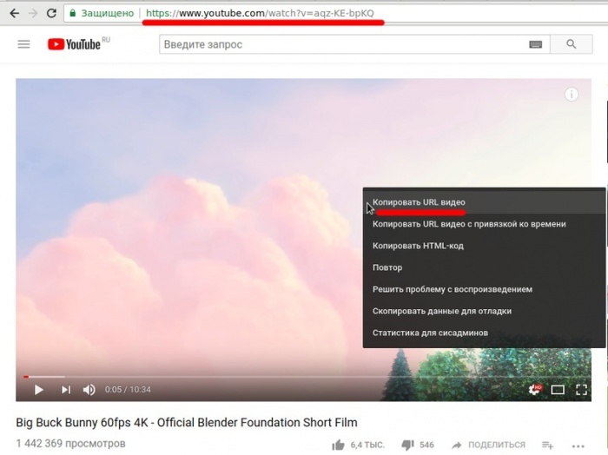Choose 'Копировать URL видео' from context menu
The image size is (608, 455).
(x=484, y=202)
